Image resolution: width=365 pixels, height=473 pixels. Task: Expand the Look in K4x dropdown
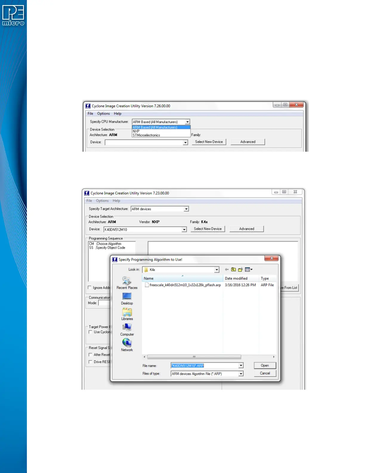coord(217,270)
